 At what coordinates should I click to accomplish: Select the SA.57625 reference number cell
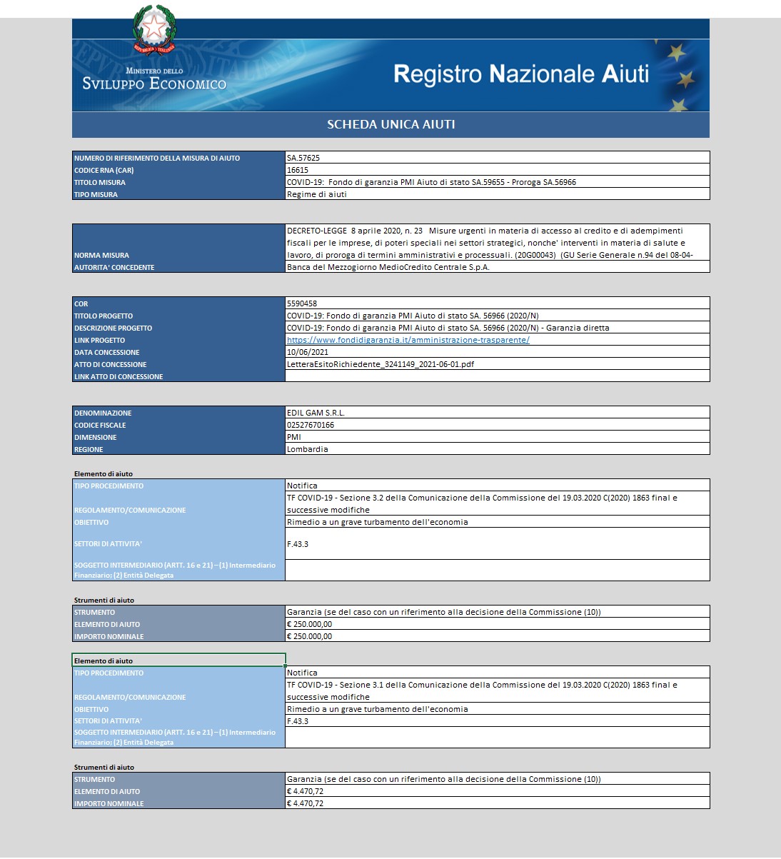click(x=498, y=158)
